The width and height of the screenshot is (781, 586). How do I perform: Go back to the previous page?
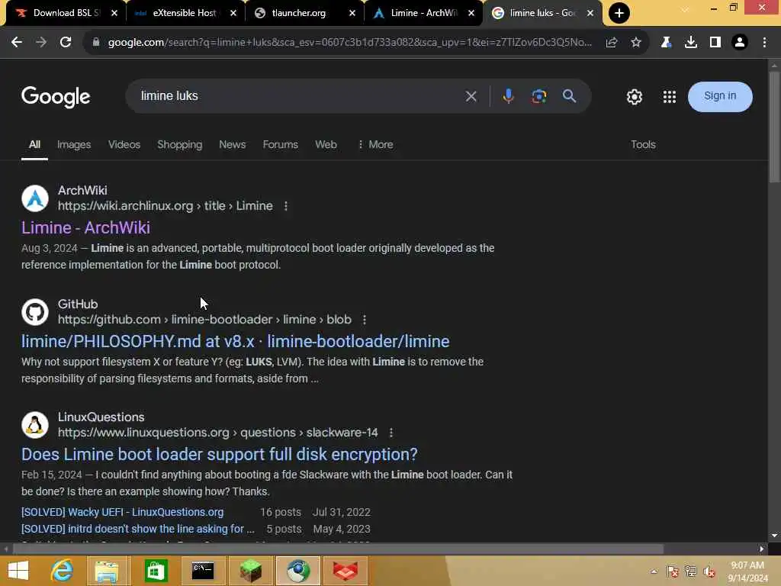[x=17, y=43]
